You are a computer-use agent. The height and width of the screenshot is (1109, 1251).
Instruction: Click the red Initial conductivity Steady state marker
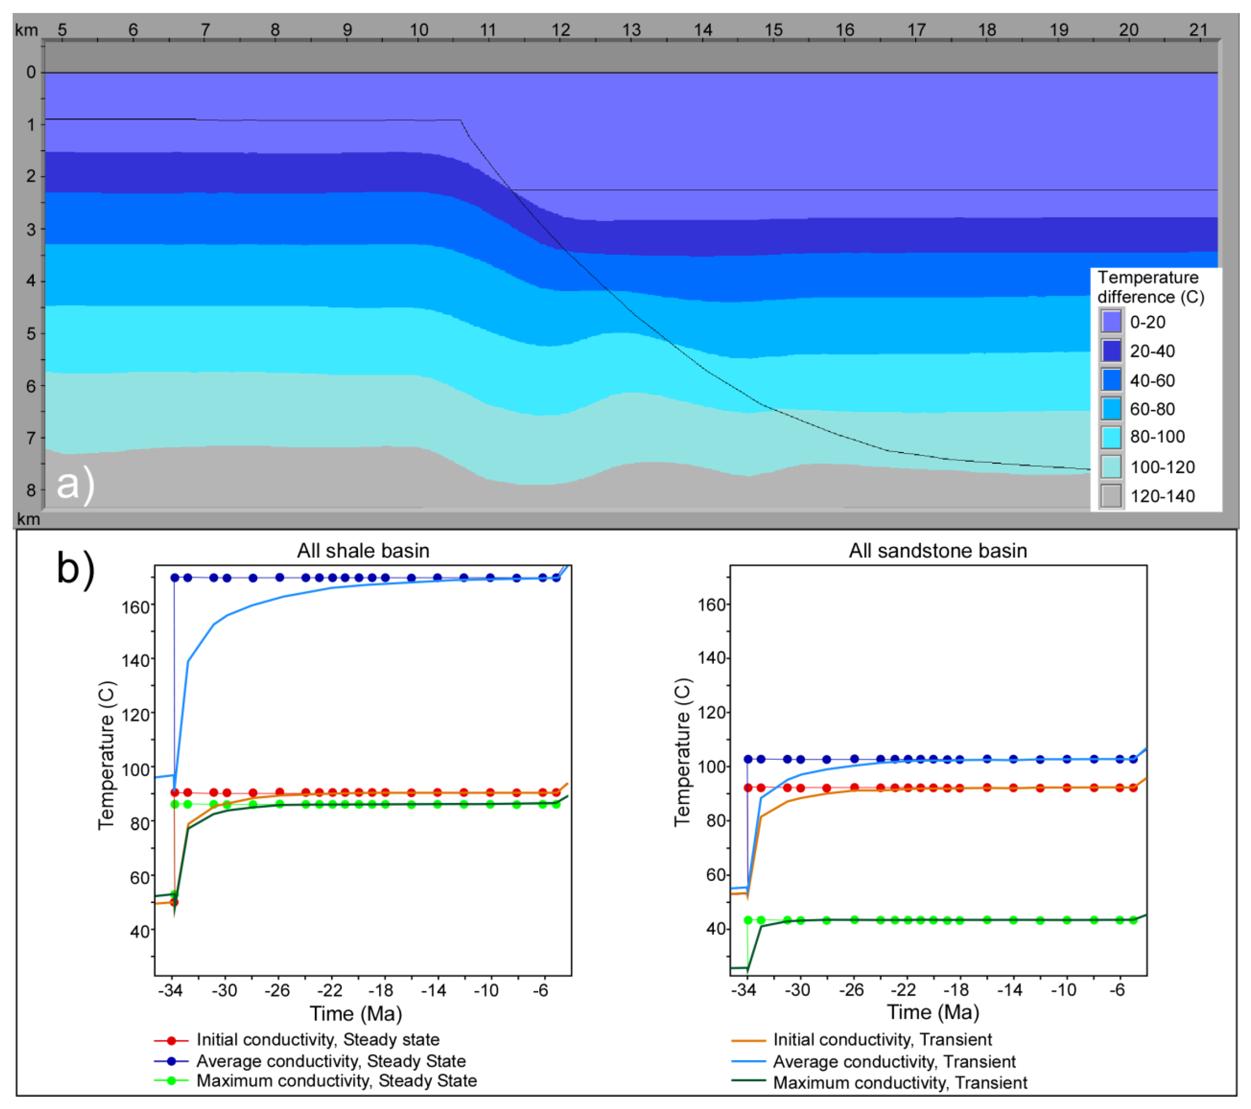171,1040
